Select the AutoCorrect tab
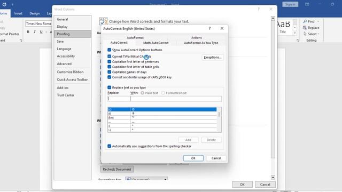 click(x=119, y=43)
